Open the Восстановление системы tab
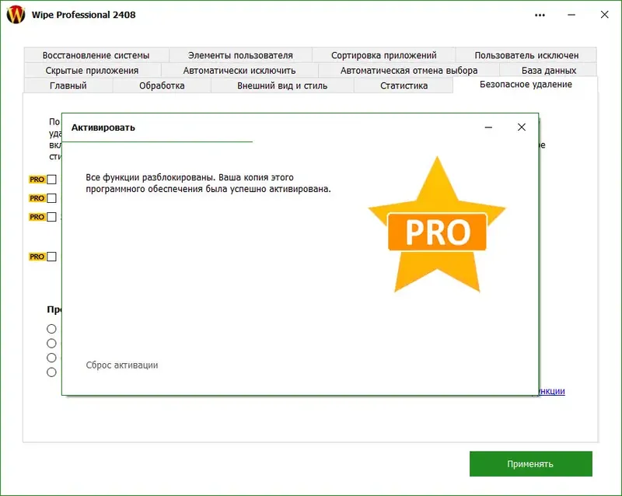The height and width of the screenshot is (496, 622). pyautogui.click(x=96, y=54)
